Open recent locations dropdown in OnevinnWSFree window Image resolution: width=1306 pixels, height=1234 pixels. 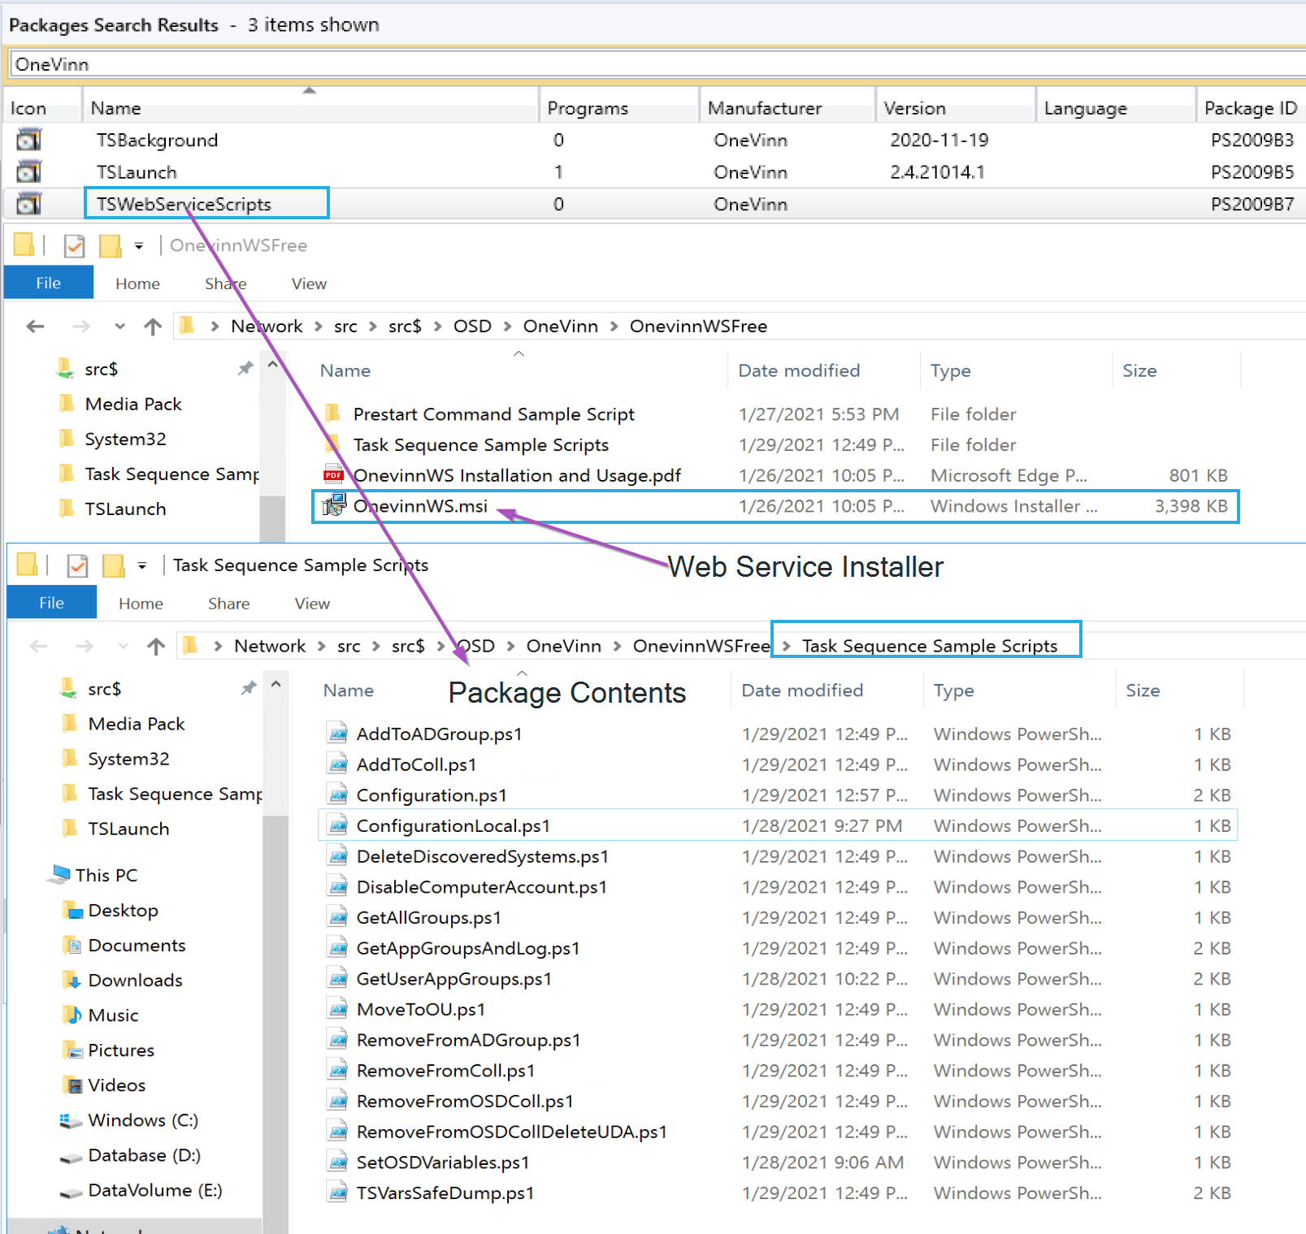coord(120,327)
